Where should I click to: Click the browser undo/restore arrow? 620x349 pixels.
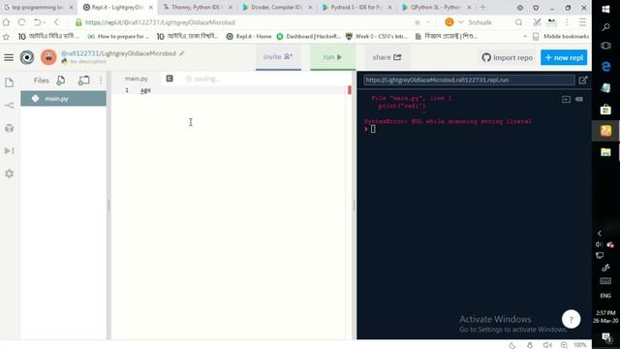tap(37, 22)
